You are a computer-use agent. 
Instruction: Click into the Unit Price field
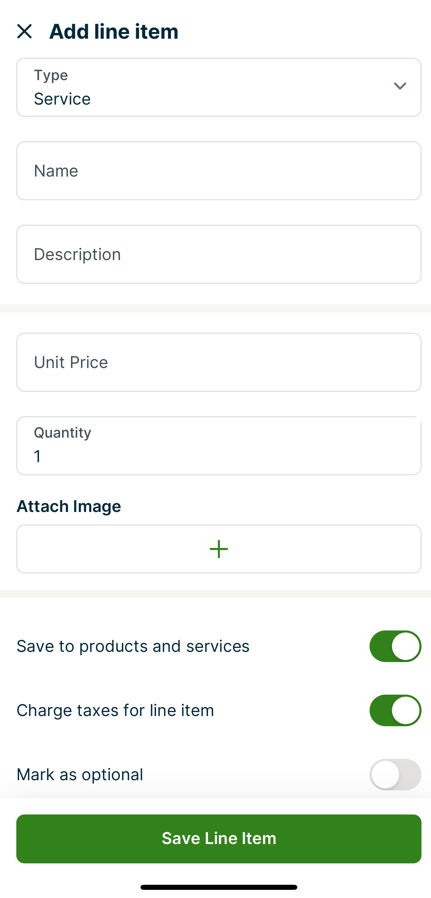click(219, 362)
